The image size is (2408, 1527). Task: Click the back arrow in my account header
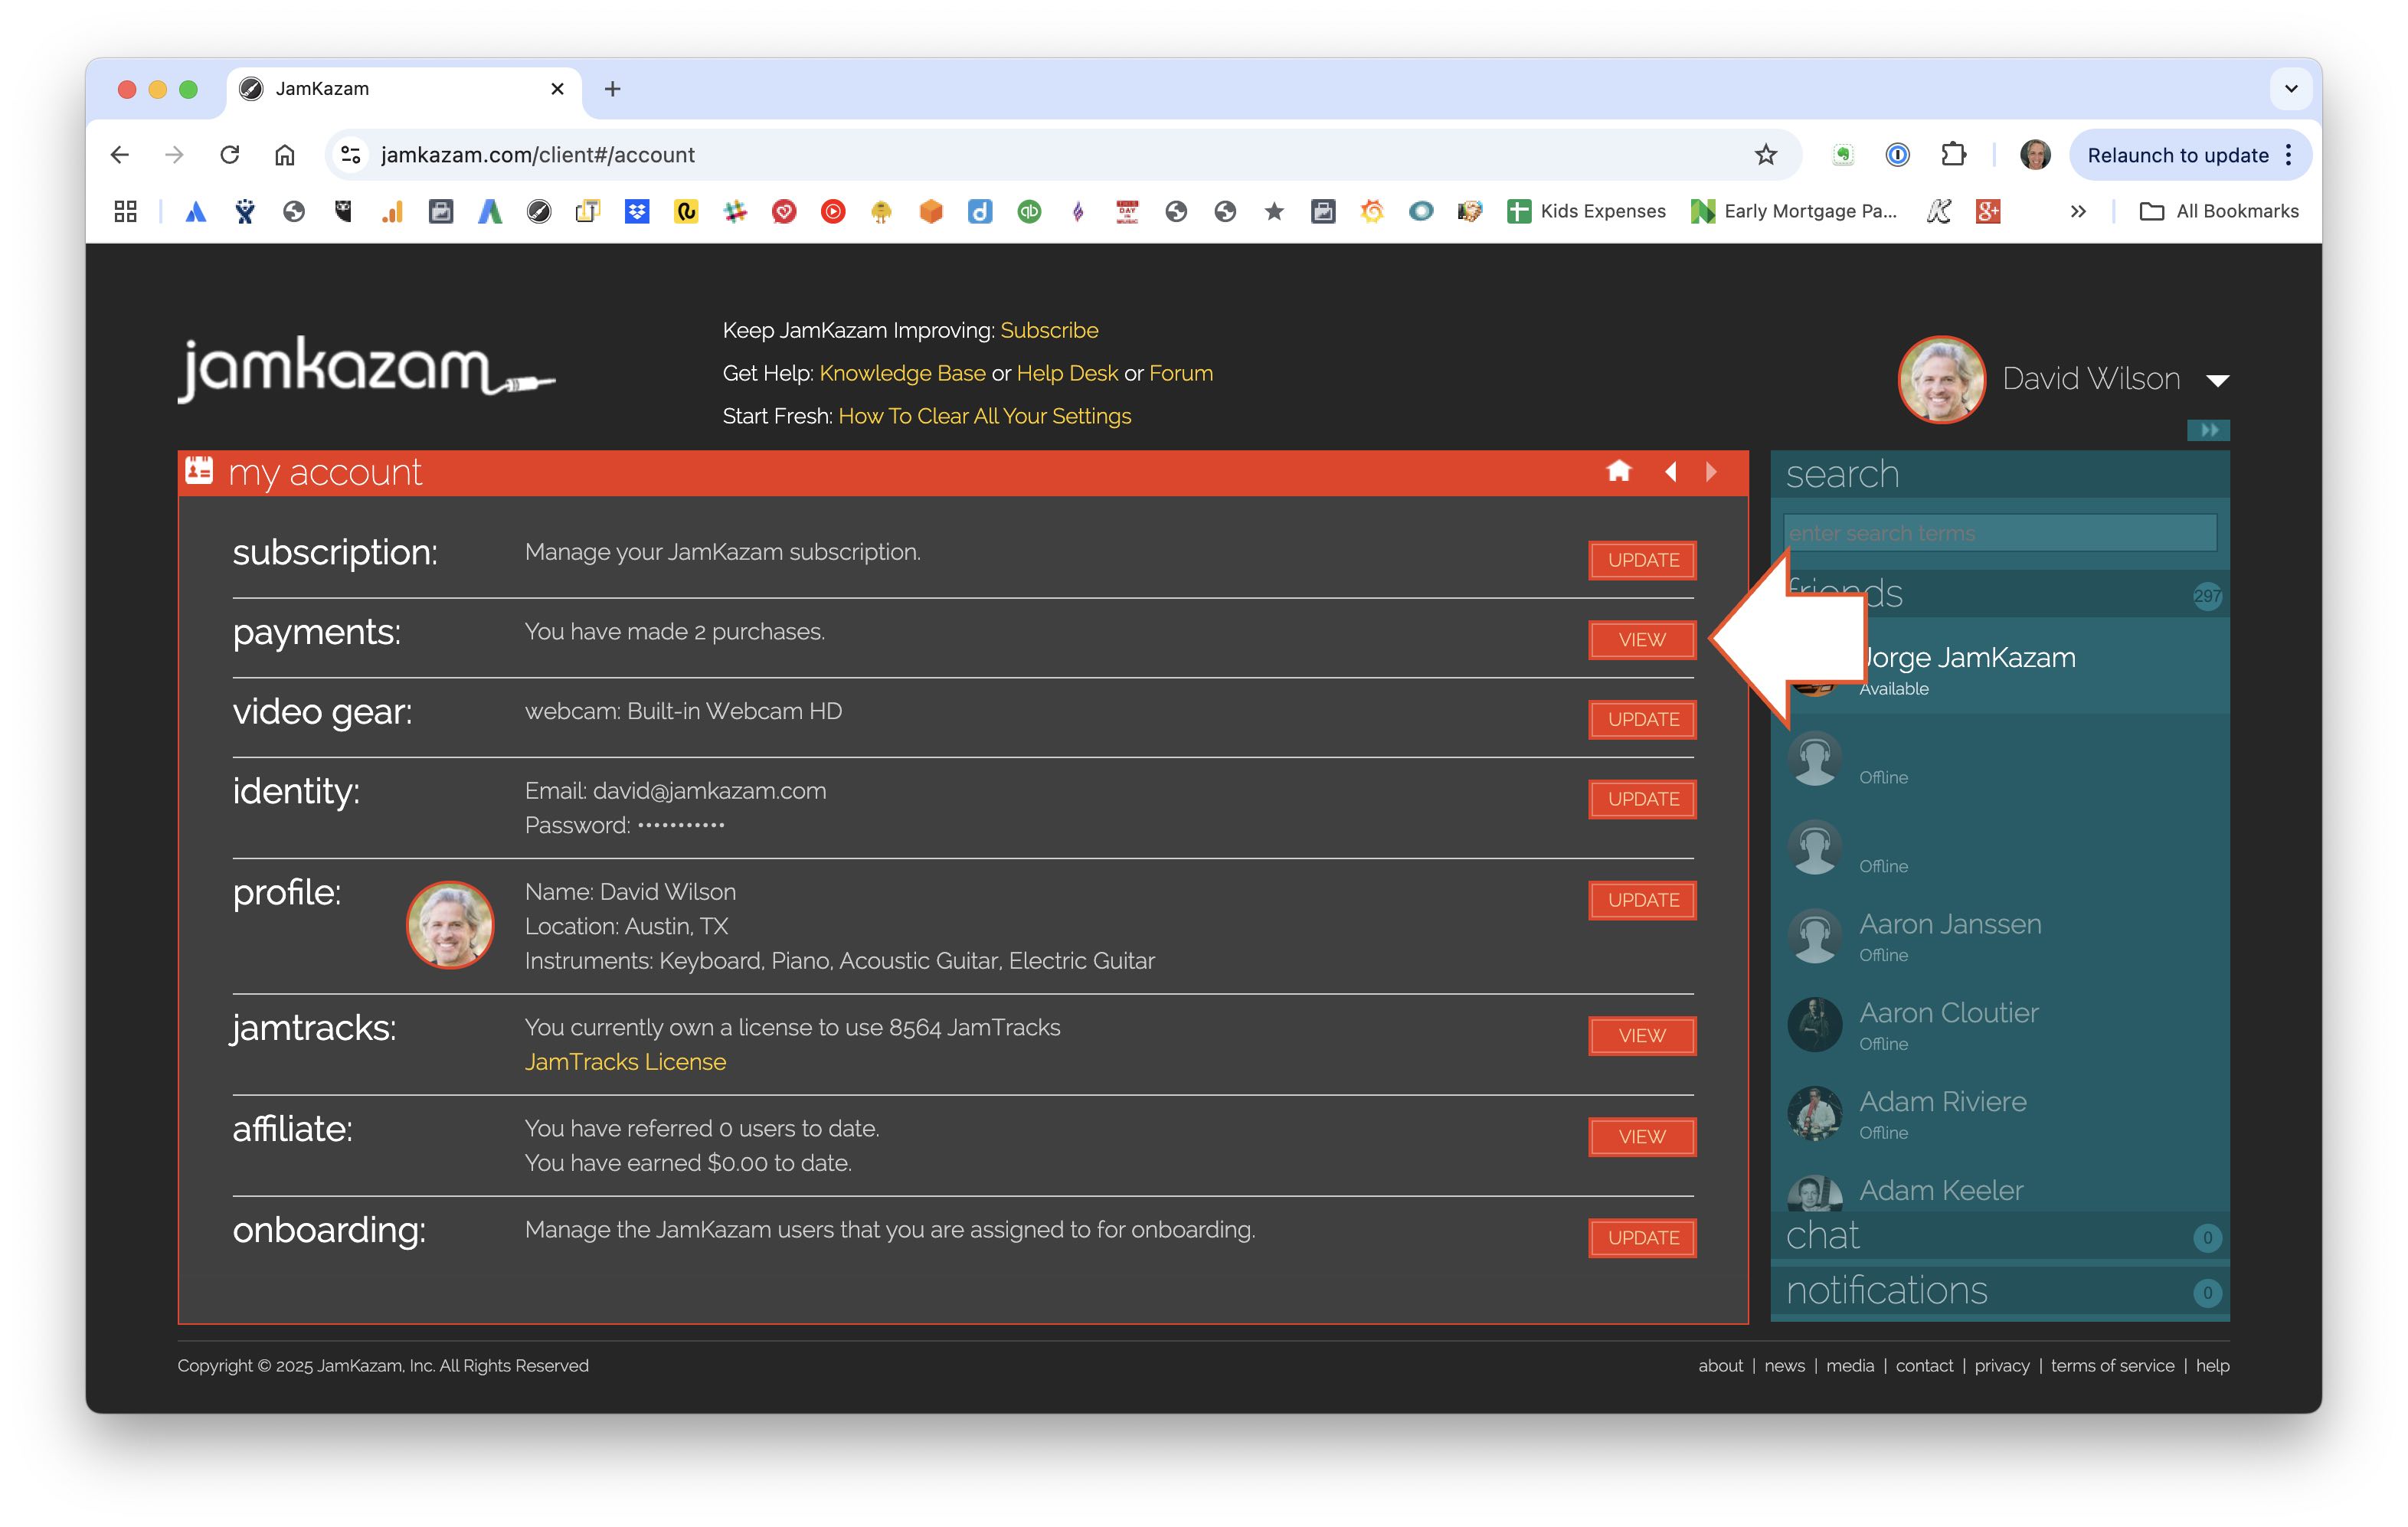[1670, 471]
